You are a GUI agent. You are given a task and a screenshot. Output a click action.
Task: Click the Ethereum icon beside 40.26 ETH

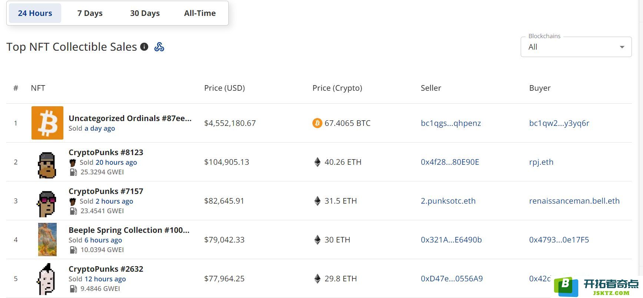click(317, 162)
